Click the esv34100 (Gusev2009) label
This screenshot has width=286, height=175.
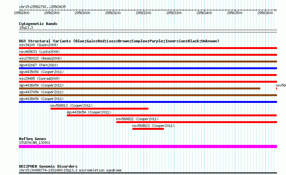39,45
